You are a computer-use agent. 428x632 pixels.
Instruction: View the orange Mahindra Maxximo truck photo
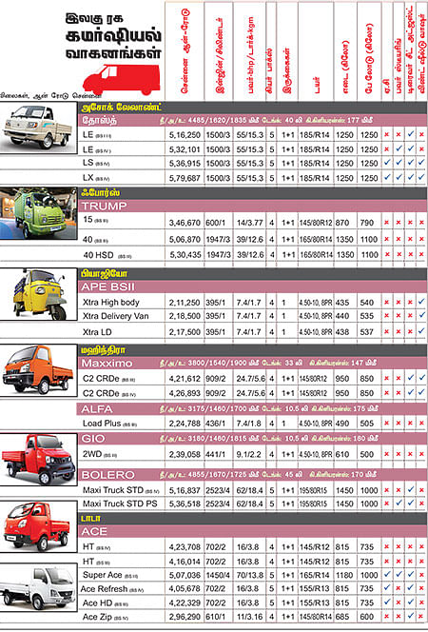[x=38, y=370]
